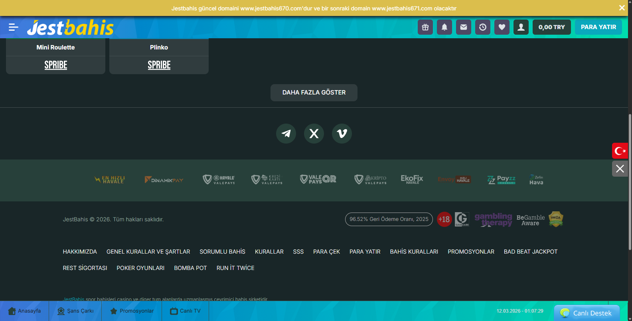Open the messages envelope icon

(464, 27)
